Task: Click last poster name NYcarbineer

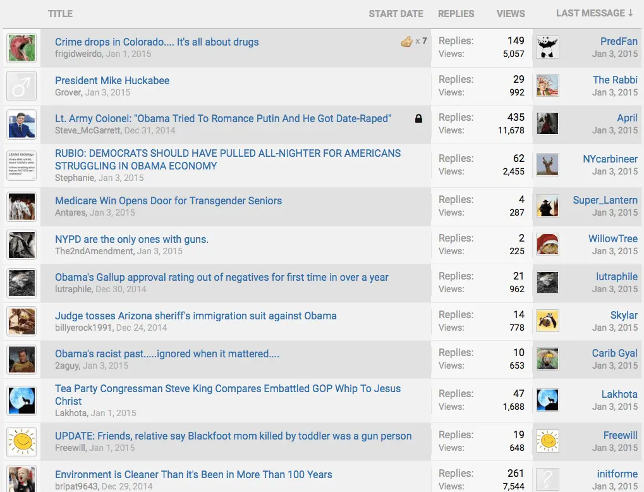Action: (610, 159)
